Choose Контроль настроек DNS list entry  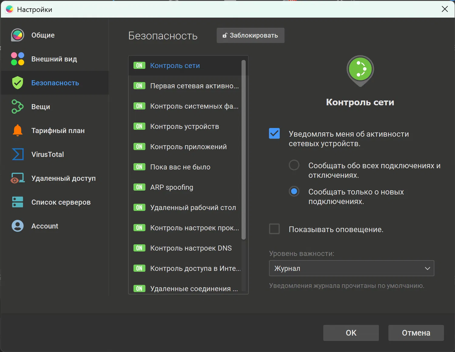[x=191, y=248]
